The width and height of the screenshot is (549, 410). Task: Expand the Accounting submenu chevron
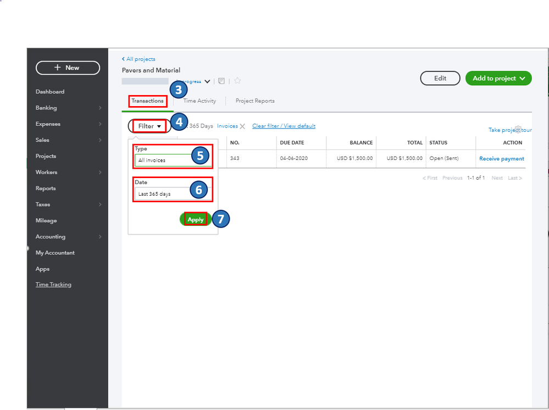click(100, 237)
